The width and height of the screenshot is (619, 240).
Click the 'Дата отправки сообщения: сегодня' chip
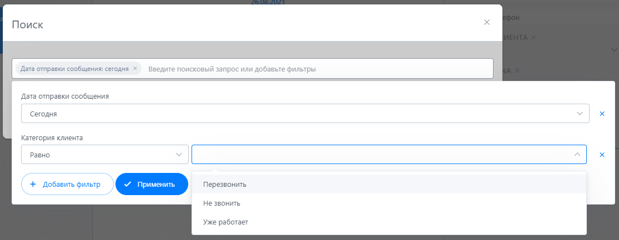click(74, 69)
